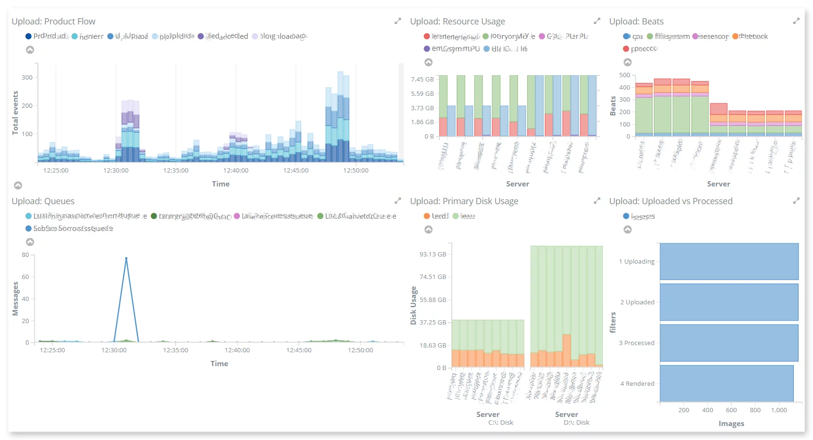The width and height of the screenshot is (813, 440).
Task: Select the Upload: Queues panel title
Action: click(x=43, y=201)
